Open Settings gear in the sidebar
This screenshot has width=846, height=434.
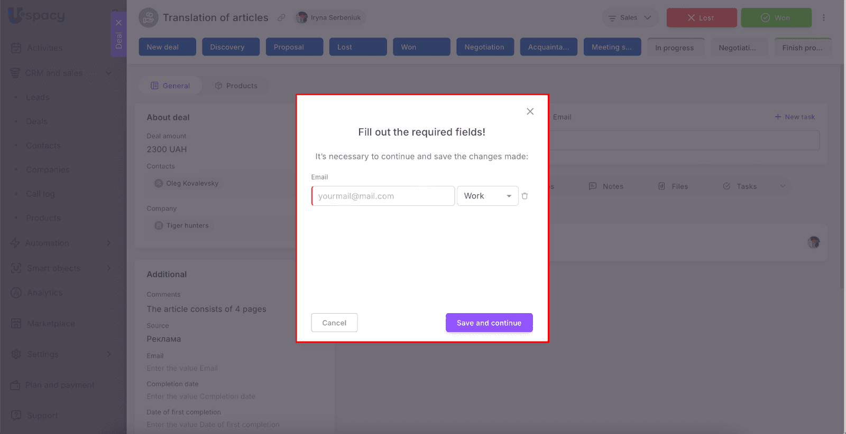click(16, 354)
